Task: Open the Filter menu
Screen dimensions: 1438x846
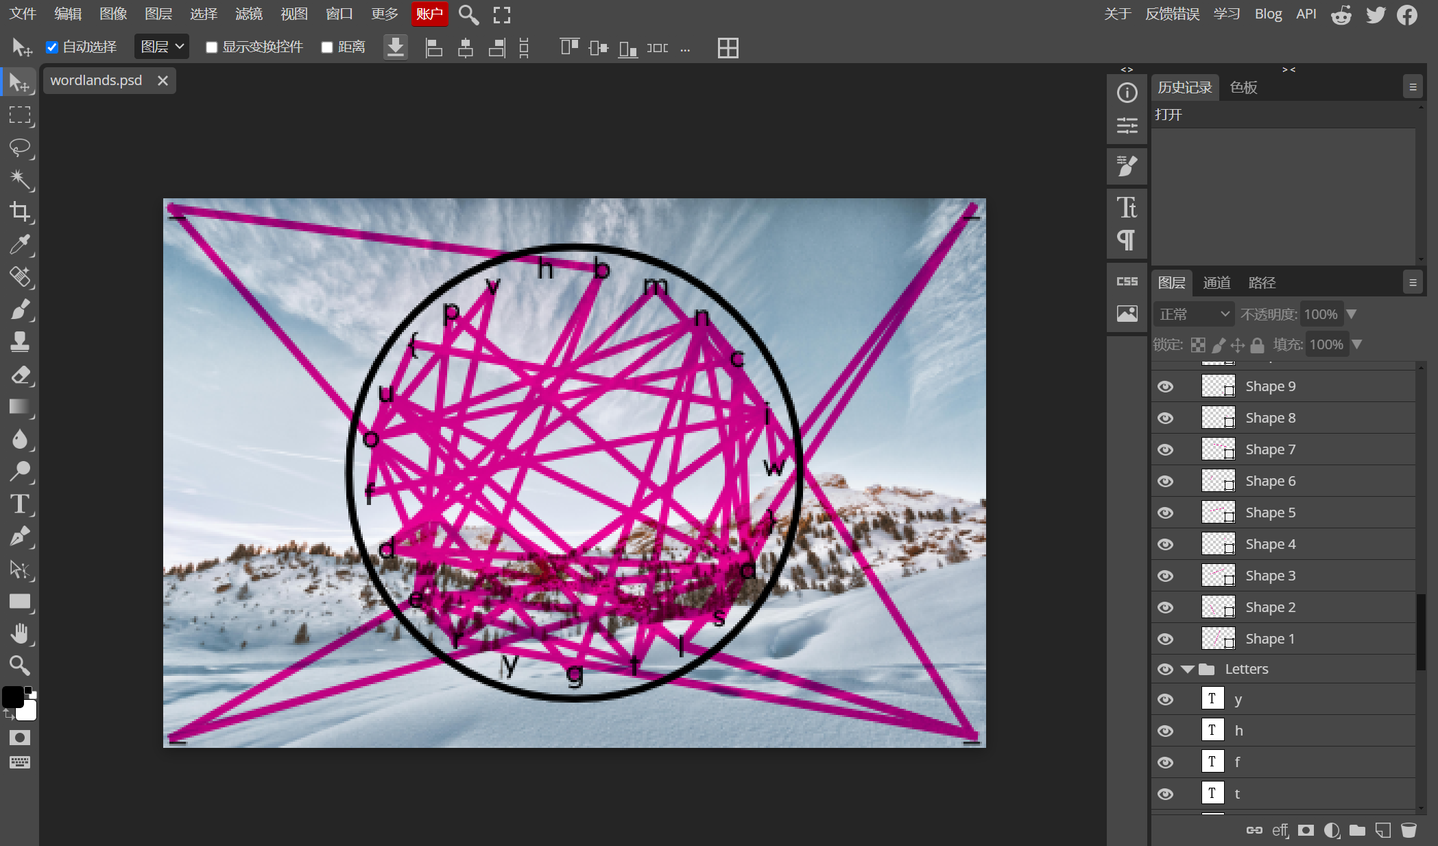Action: point(248,14)
